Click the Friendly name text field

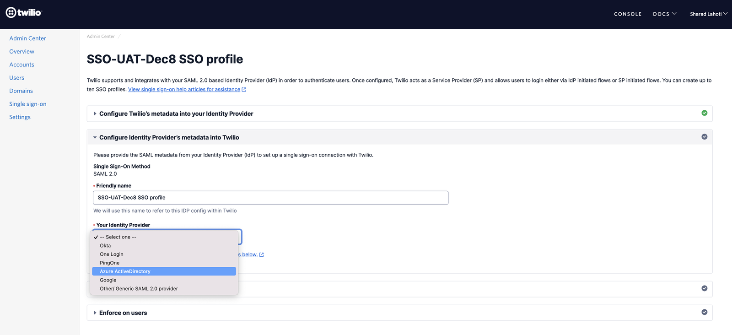click(270, 198)
